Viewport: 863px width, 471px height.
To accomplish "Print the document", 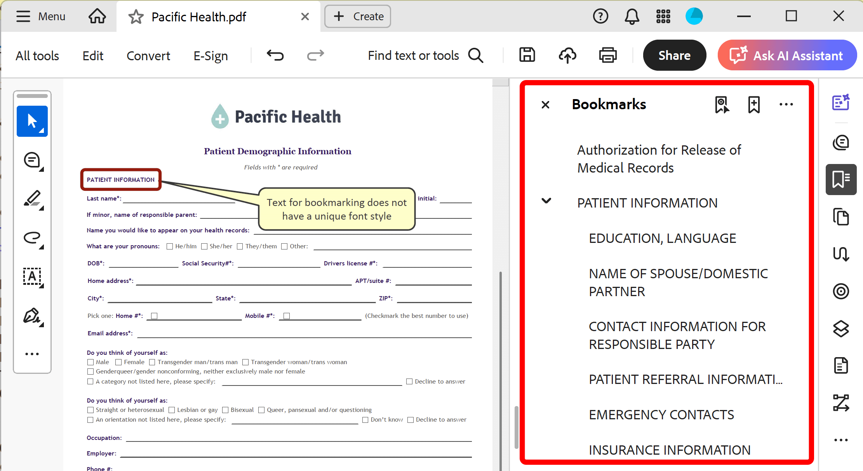I will click(608, 55).
